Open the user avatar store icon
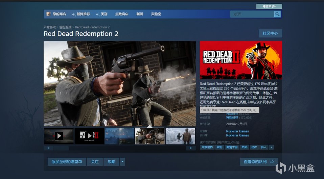Image resolution: width=324 pixels, height=179 pixels. point(49,14)
